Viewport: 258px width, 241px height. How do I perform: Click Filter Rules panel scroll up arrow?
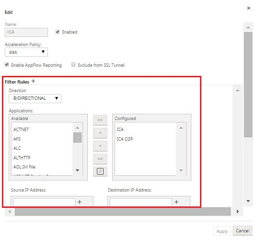[x=237, y=90]
